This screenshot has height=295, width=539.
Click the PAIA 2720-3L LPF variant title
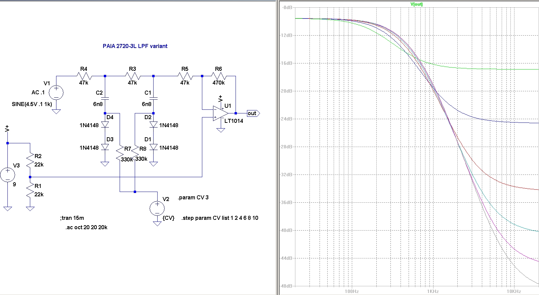click(135, 46)
